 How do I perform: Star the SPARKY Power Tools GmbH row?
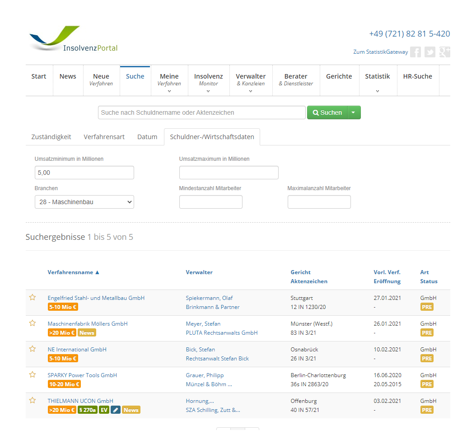pyautogui.click(x=33, y=375)
